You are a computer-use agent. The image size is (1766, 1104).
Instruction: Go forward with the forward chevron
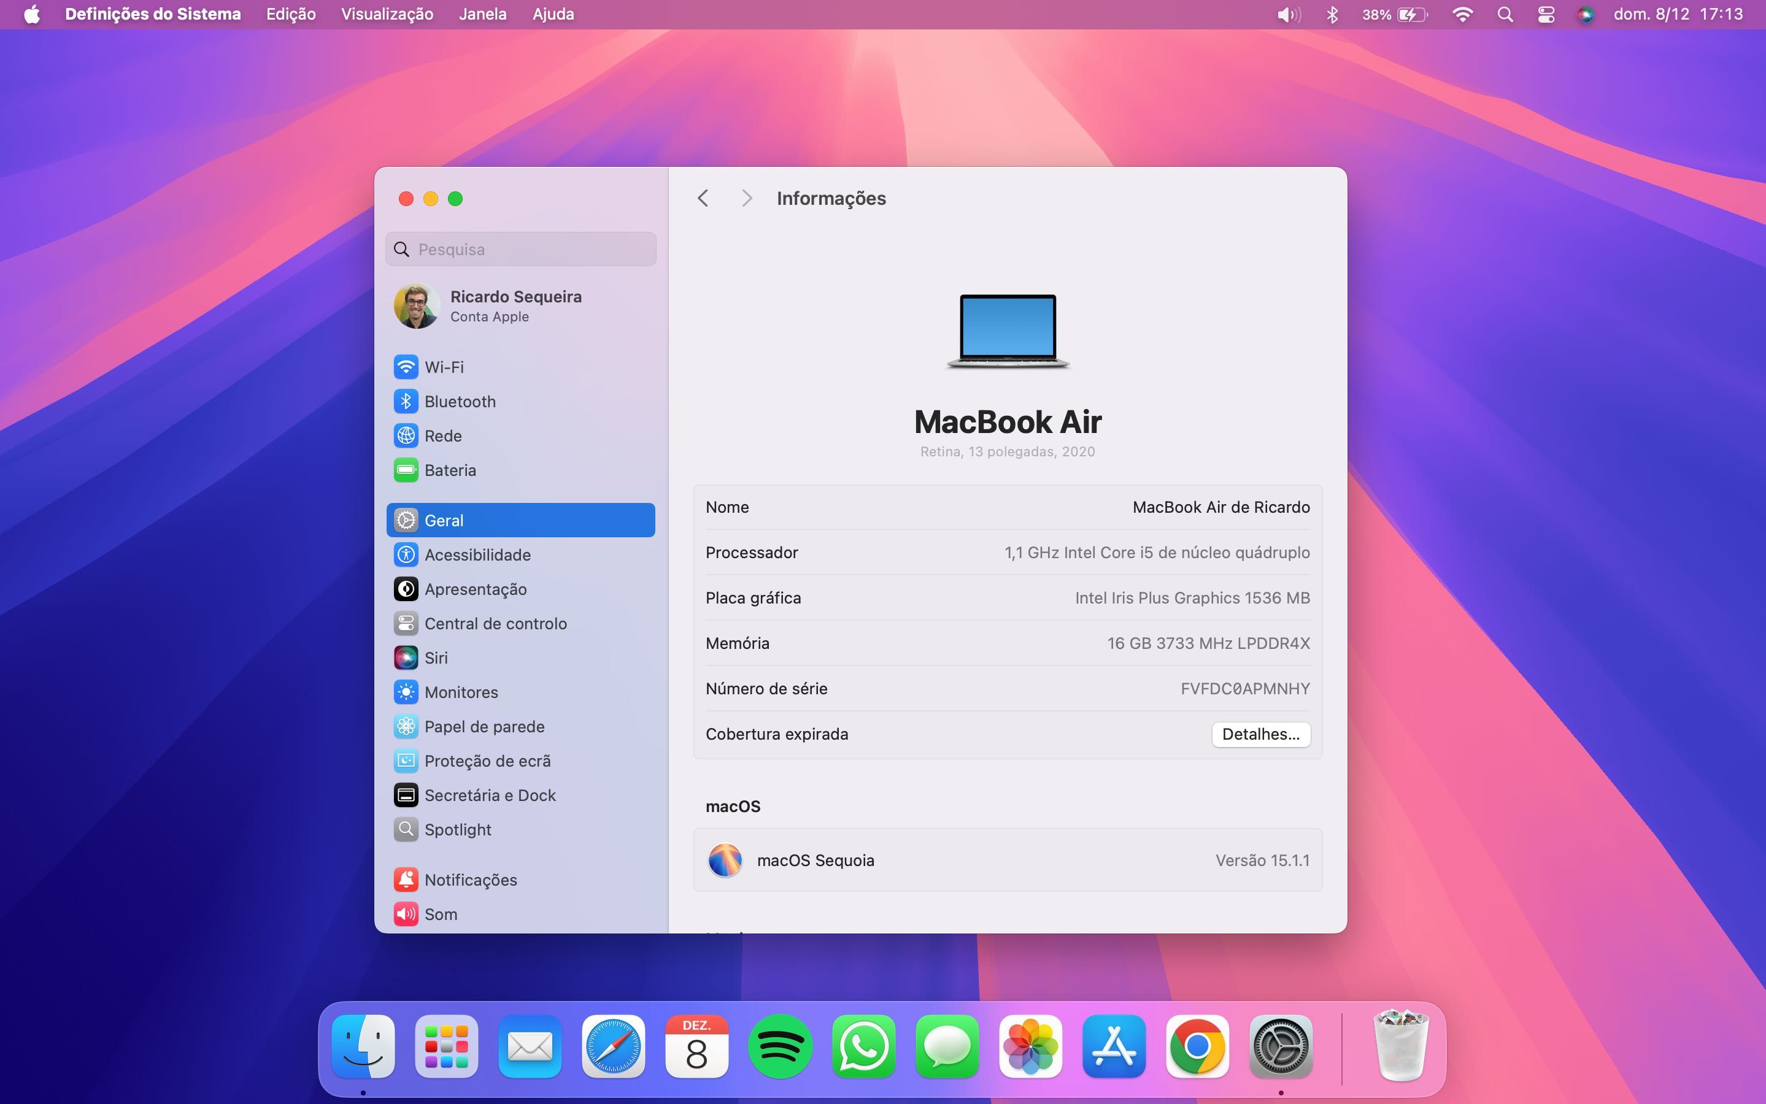coord(746,198)
